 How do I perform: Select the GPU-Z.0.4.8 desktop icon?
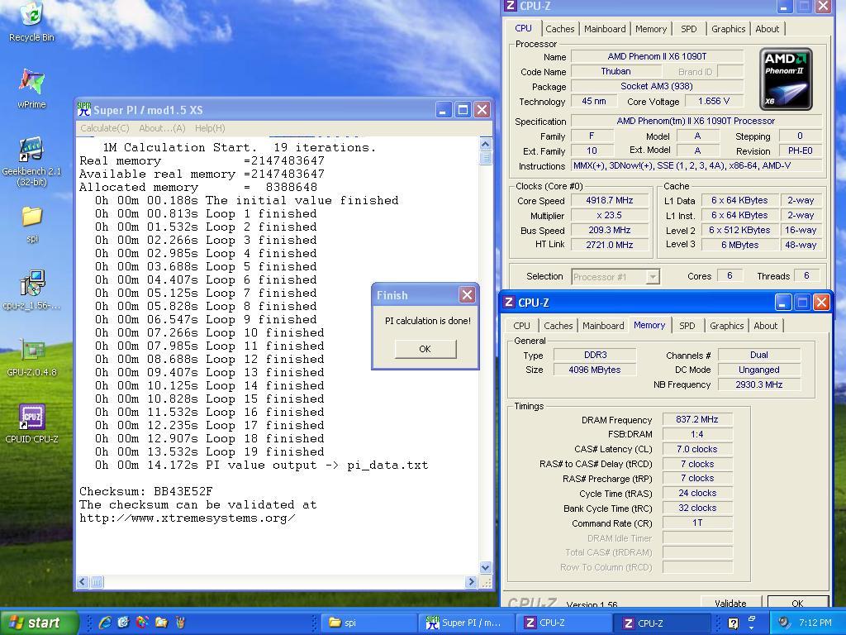tap(31, 357)
